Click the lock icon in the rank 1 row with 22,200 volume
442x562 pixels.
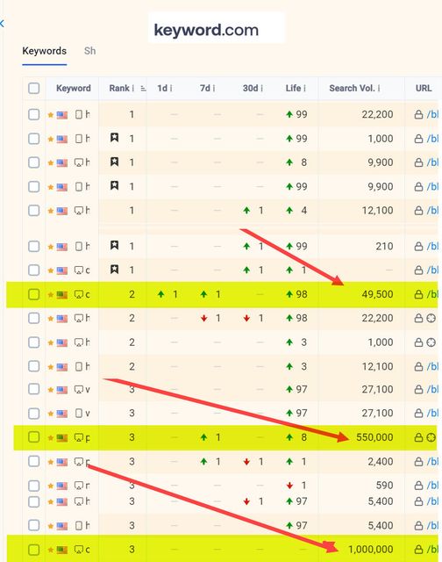[x=418, y=115]
